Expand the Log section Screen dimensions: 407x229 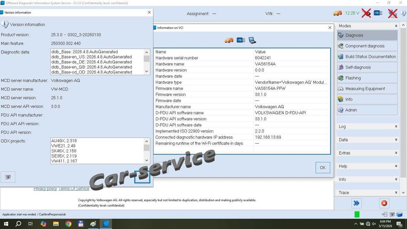(396, 126)
